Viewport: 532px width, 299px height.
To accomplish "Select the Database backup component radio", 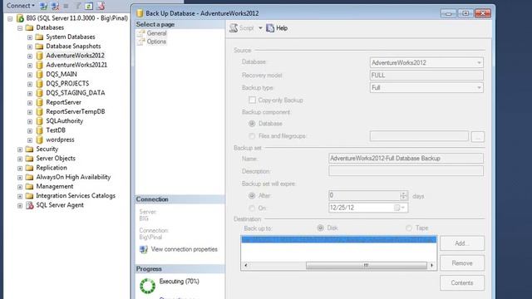I will (252, 124).
